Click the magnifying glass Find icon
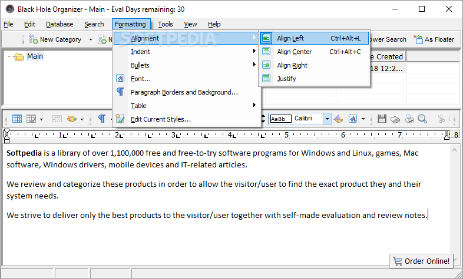 pos(422,119)
